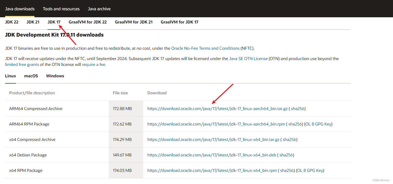
Task: Open GraalVM for JDK 21 tab
Action: (x=134, y=22)
